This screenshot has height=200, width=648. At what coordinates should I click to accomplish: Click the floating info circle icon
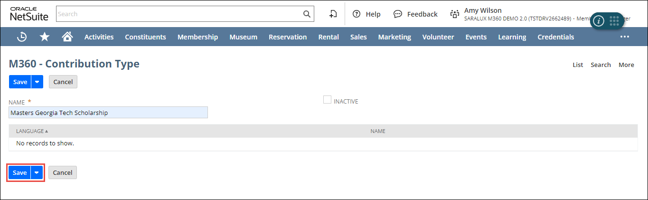[599, 21]
